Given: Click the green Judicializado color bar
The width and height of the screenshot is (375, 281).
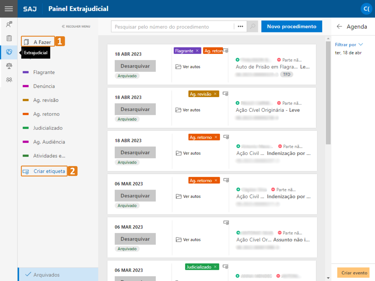Looking at the screenshot, I should pos(26,128).
